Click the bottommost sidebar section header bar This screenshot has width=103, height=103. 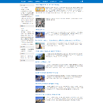(x=27, y=60)
